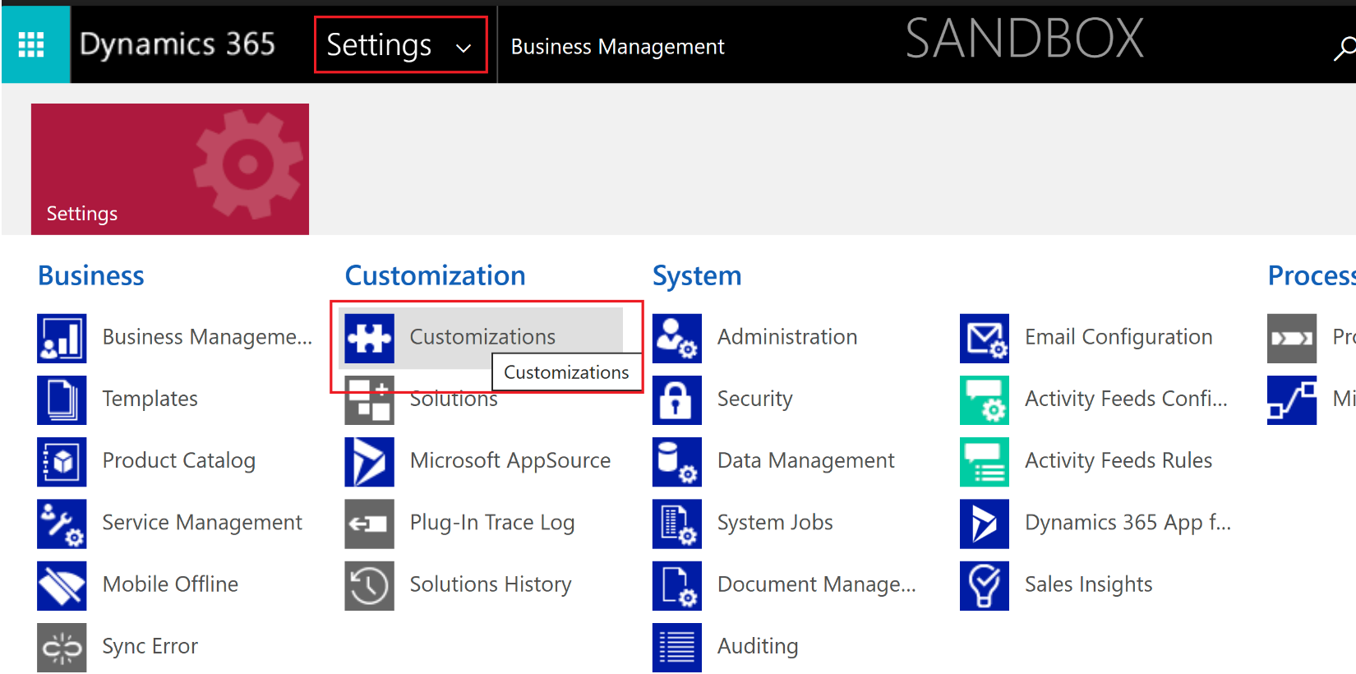Click the Dynamics 365 home link
The width and height of the screenshot is (1356, 674).
click(x=178, y=44)
